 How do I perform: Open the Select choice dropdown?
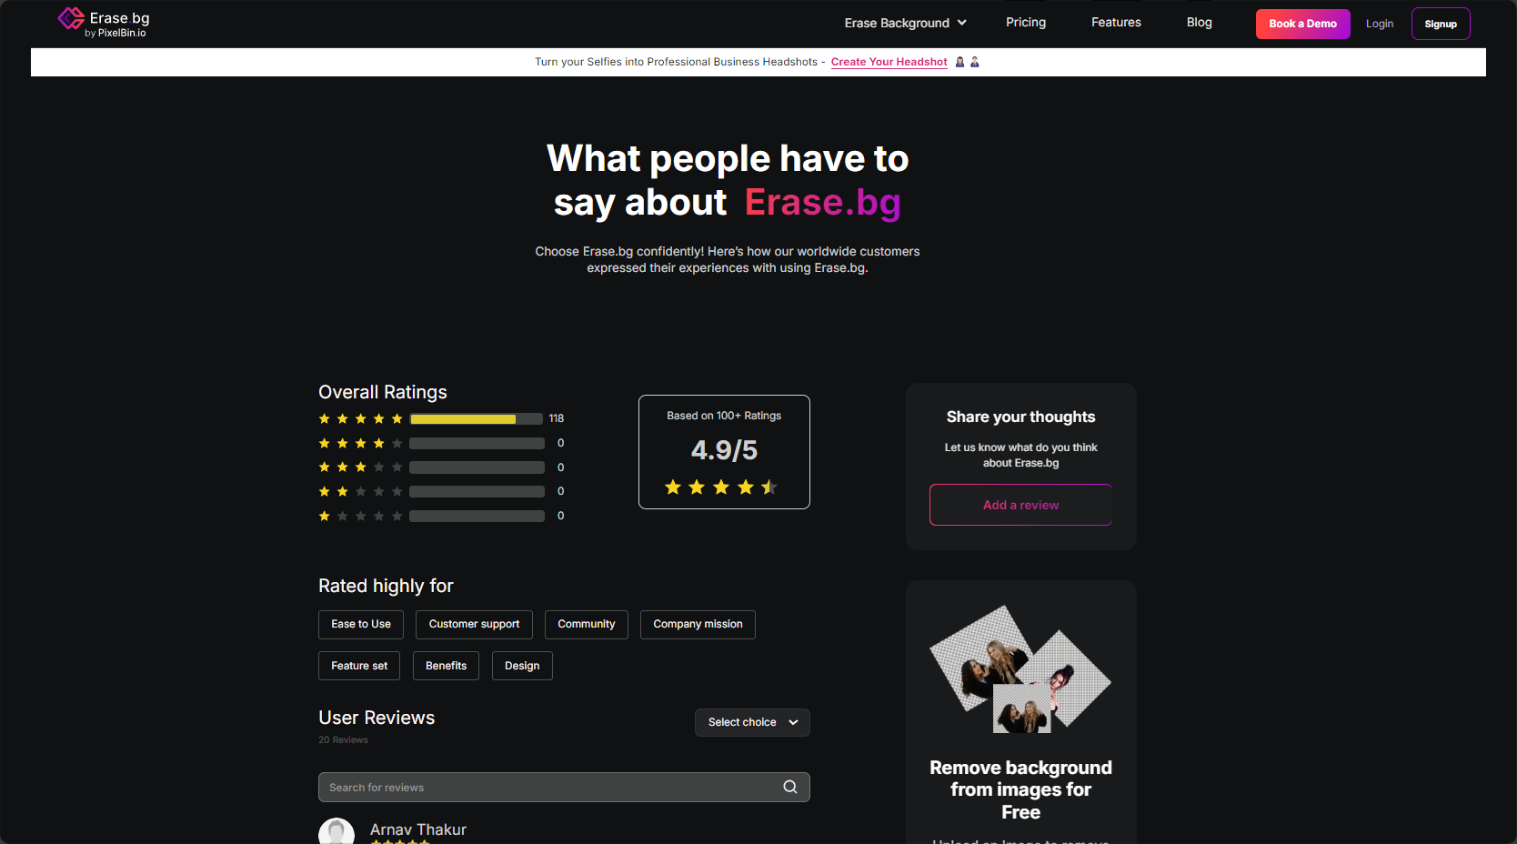pyautogui.click(x=752, y=722)
